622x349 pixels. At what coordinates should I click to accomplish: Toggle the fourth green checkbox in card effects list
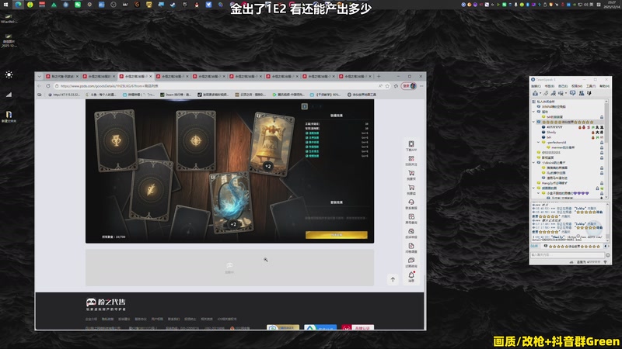point(306,147)
